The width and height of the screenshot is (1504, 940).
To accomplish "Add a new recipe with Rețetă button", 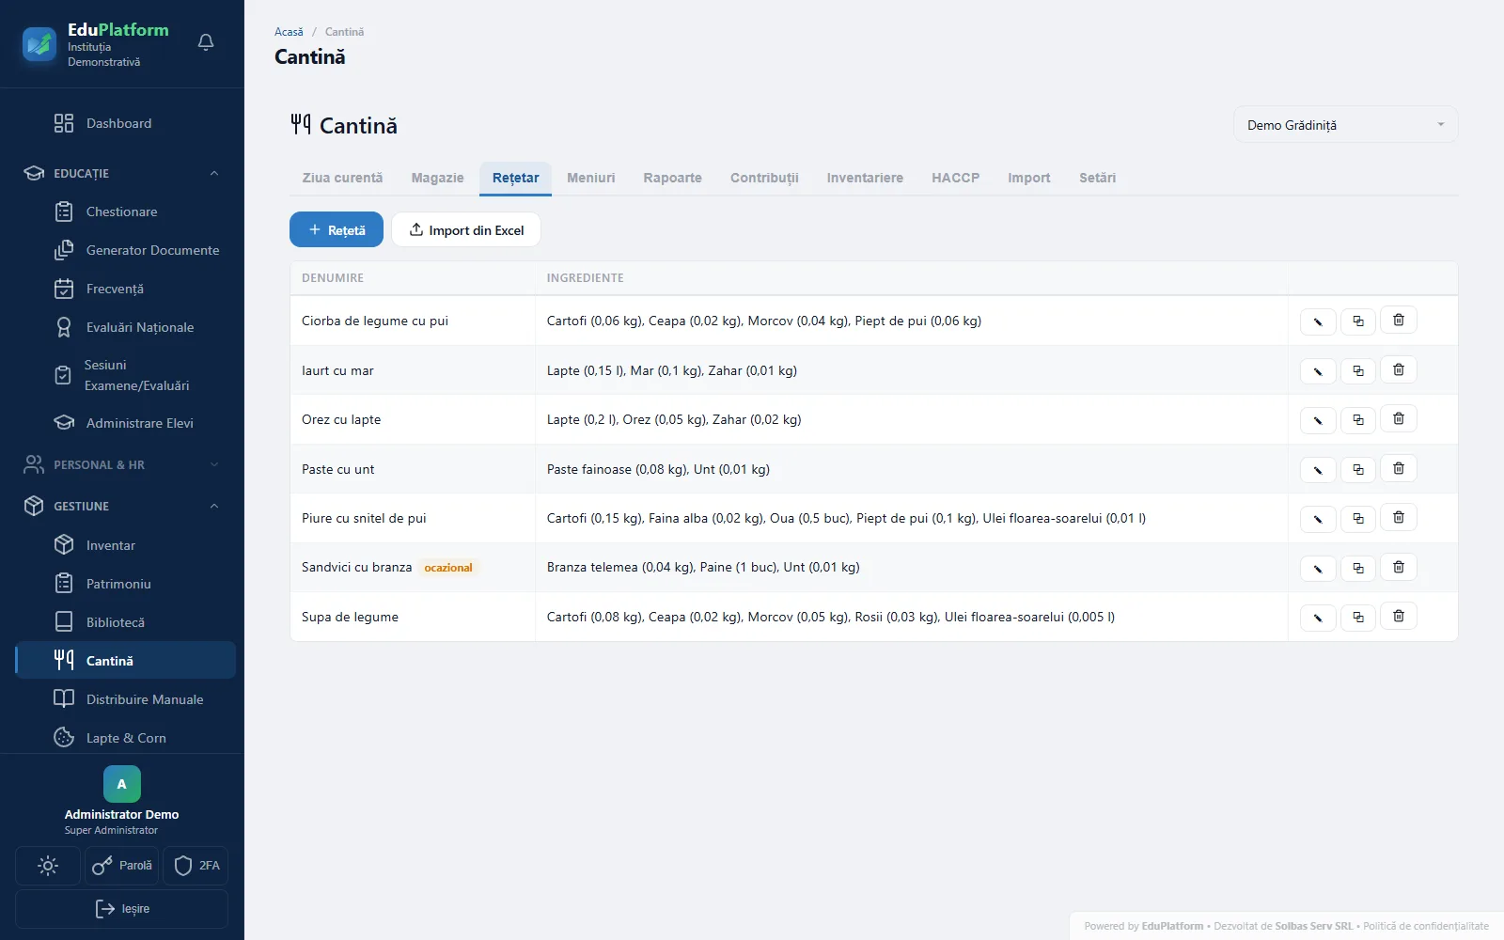I will coord(337,230).
